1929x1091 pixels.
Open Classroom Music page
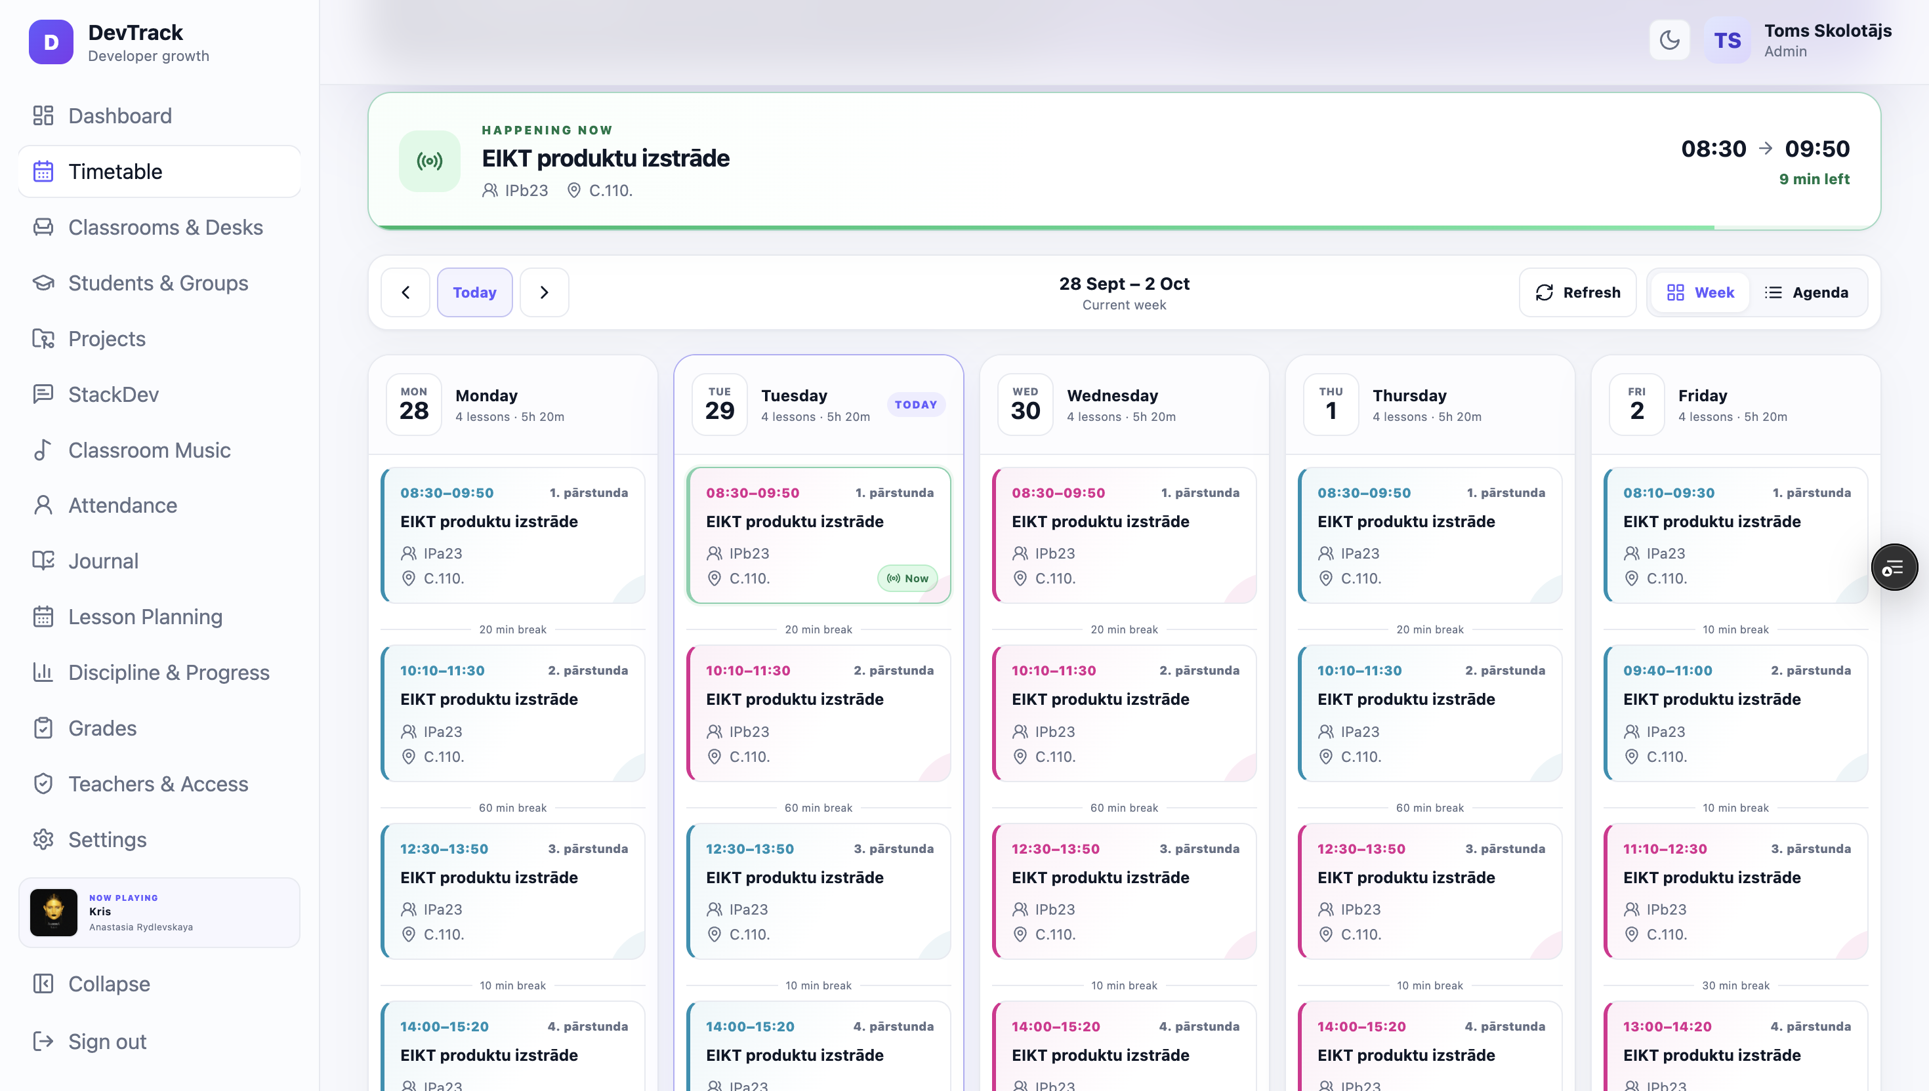click(x=159, y=450)
